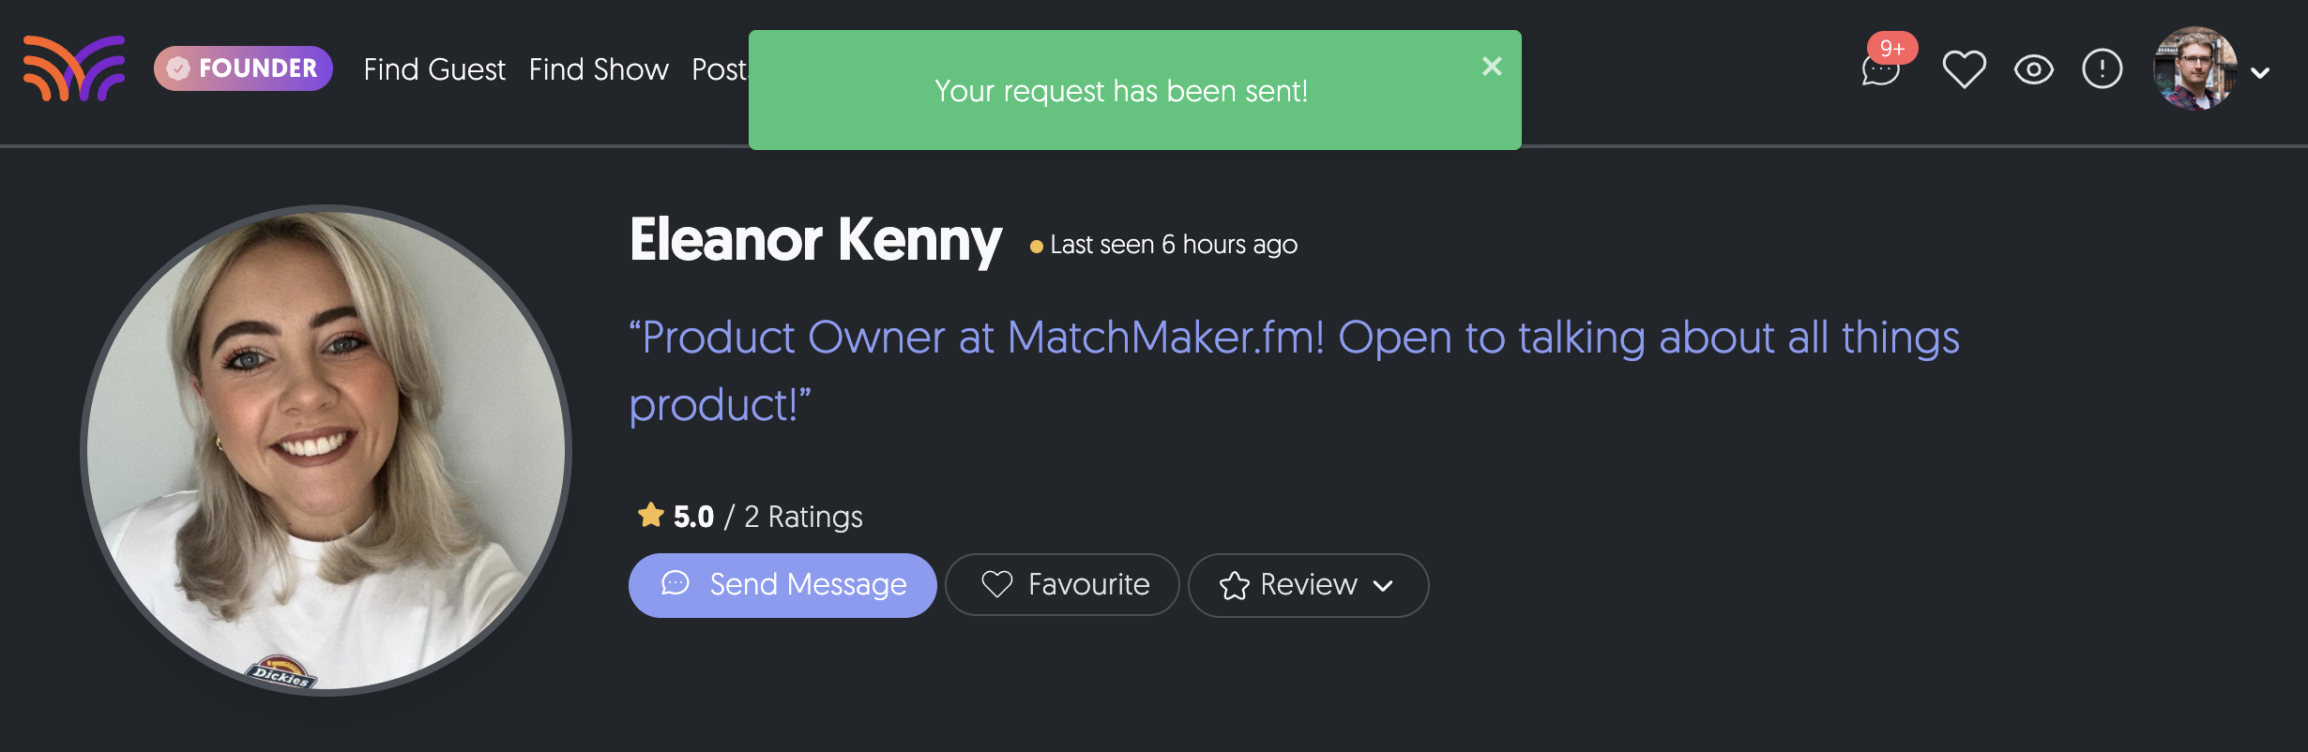Click the MatchMaker.fm logo icon
2308x752 pixels.
pos(74,68)
